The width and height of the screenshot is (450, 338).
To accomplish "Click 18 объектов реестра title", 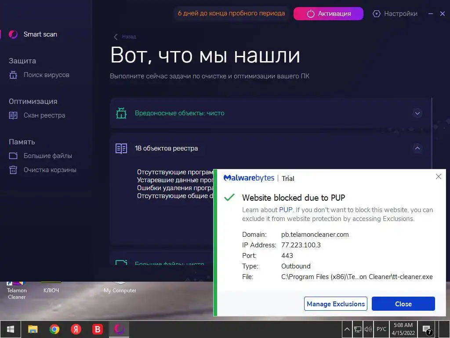I will [167, 148].
